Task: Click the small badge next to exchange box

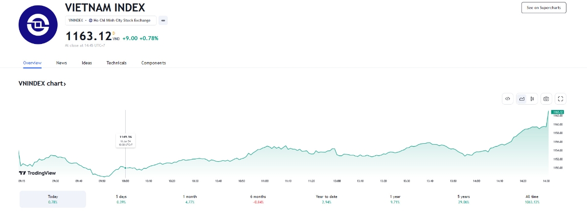Action: point(163,20)
